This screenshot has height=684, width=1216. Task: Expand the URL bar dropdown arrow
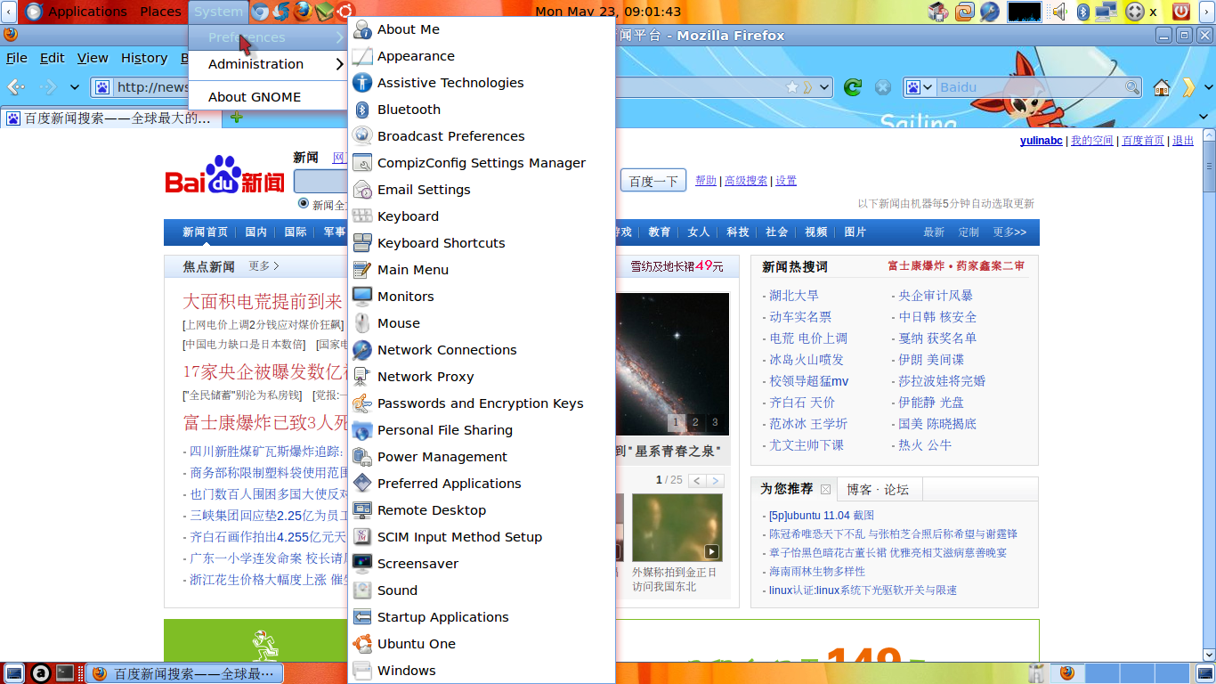tap(824, 87)
